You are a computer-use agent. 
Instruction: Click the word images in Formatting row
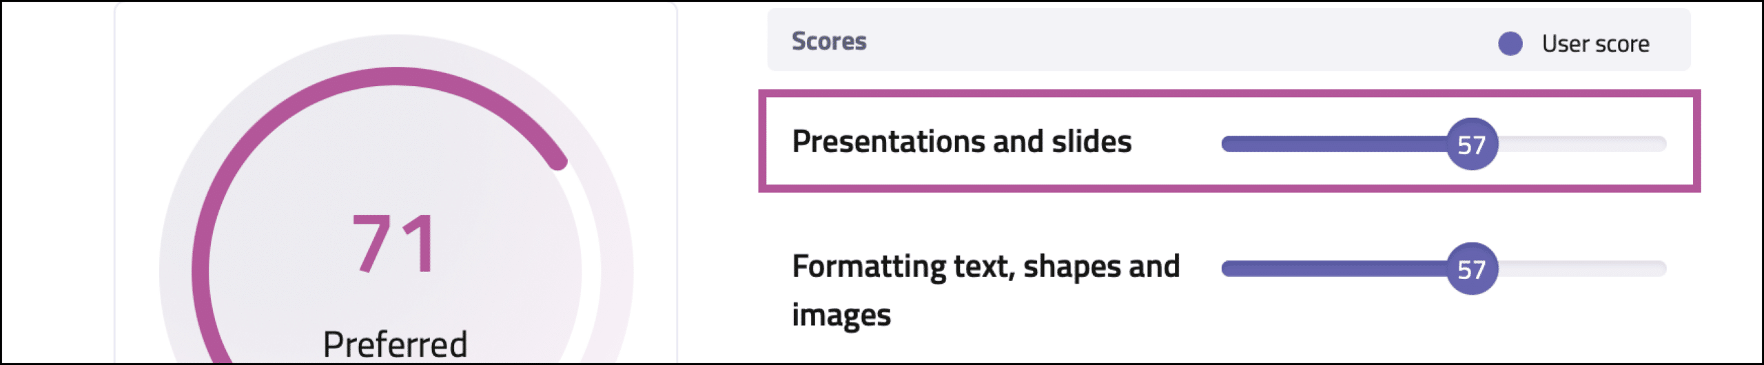pos(841,315)
